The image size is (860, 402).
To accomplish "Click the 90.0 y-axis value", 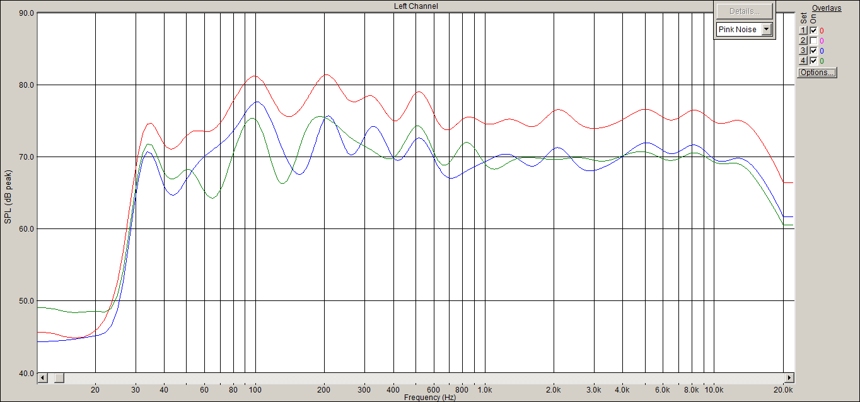I will 26,13.
